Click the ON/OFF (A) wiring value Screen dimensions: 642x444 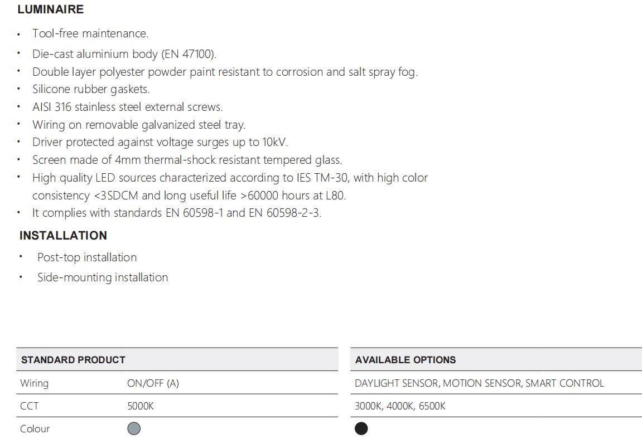point(153,383)
